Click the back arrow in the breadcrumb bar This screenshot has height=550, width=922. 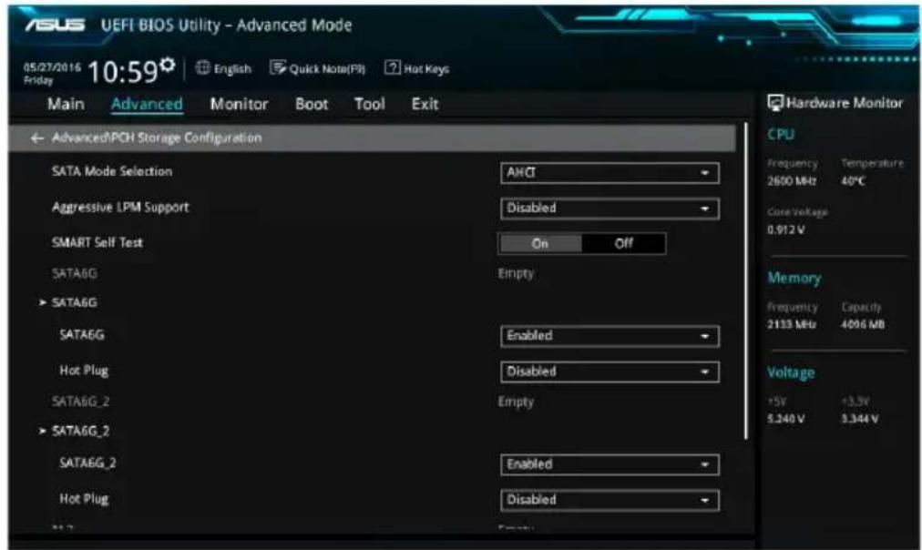tap(37, 138)
